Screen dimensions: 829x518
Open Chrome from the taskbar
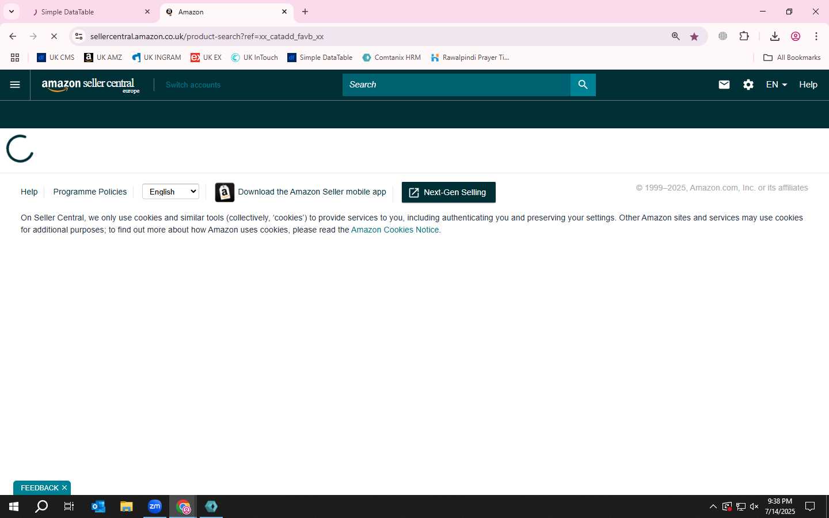[183, 506]
